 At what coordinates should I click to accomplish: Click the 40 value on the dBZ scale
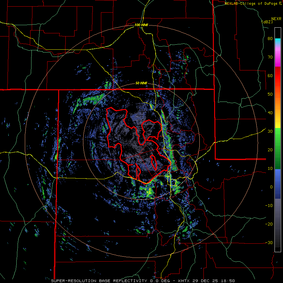click(x=270, y=113)
